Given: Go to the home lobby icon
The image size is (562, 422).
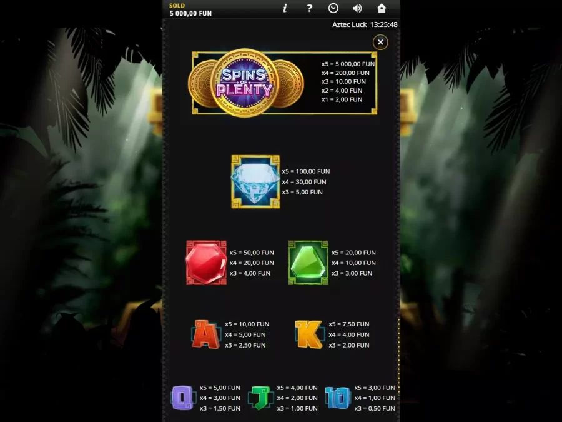Looking at the screenshot, I should [x=382, y=8].
